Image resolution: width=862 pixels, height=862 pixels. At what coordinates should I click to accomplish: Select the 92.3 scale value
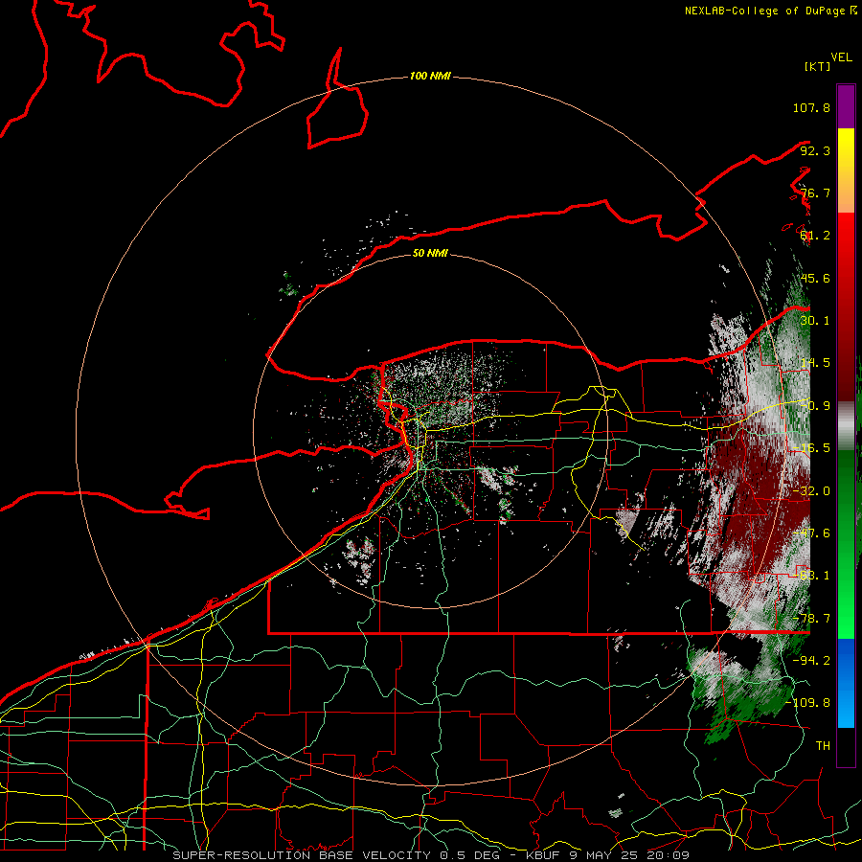[815, 150]
